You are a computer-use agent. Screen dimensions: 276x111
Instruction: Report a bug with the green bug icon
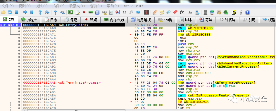pyautogui.click(x=225, y=12)
